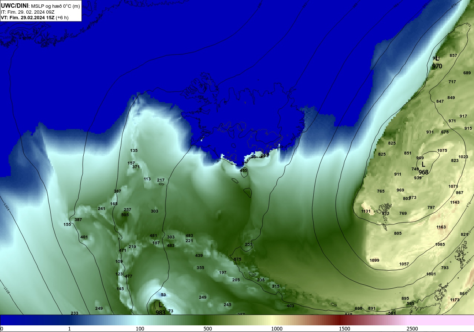Click the map value 481
The image size is (474, 332).
coord(153,236)
